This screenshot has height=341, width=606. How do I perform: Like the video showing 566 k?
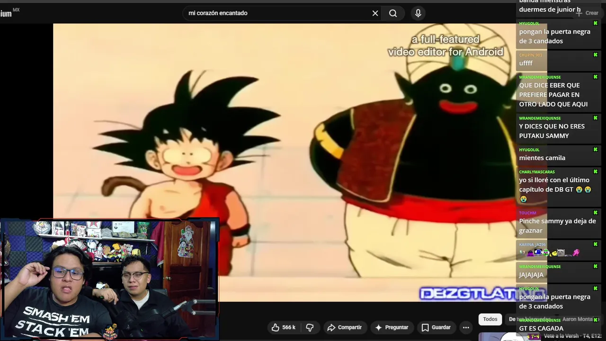283,327
